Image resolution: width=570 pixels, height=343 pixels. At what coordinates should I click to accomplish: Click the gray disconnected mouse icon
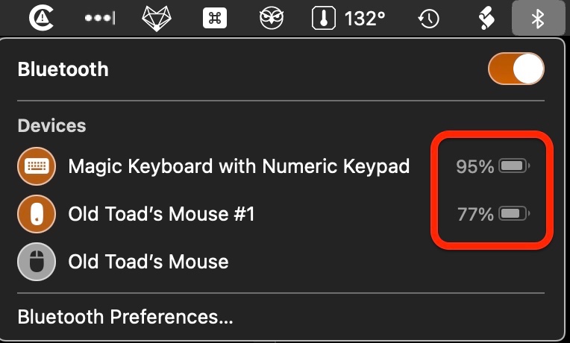(x=35, y=262)
